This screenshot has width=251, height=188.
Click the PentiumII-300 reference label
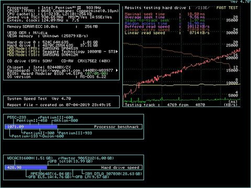click(39, 133)
